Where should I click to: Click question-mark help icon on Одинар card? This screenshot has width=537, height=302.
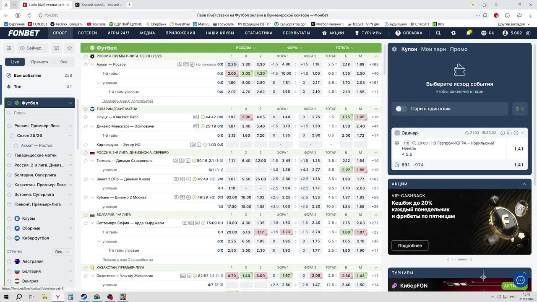tap(516, 133)
